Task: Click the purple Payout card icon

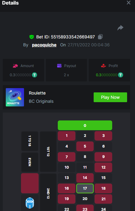Action: pos(59,66)
